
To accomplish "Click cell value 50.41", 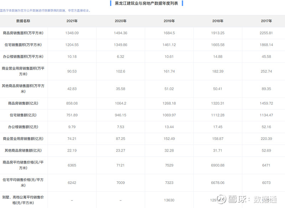I will pyautogui.click(x=218, y=89).
